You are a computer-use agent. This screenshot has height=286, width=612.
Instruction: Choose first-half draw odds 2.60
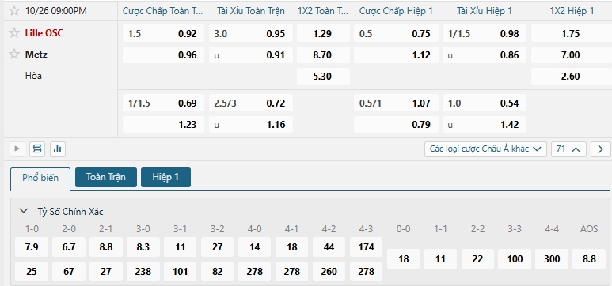[570, 77]
